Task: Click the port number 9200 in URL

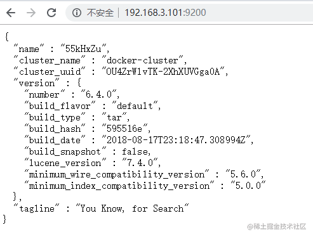Action: tap(196, 13)
